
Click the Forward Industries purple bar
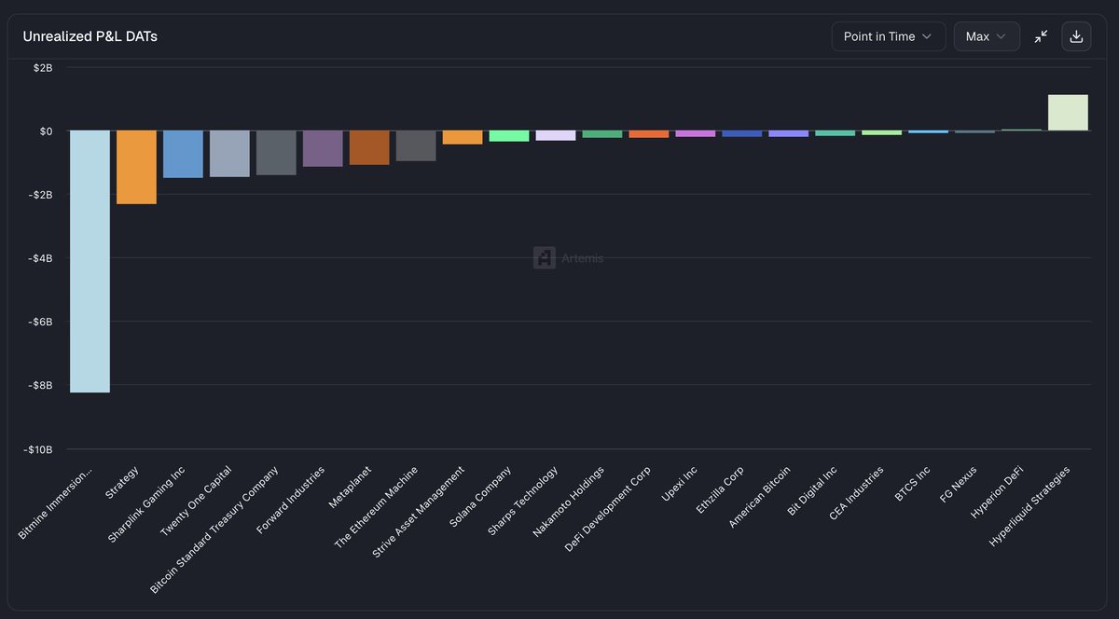[x=323, y=149]
